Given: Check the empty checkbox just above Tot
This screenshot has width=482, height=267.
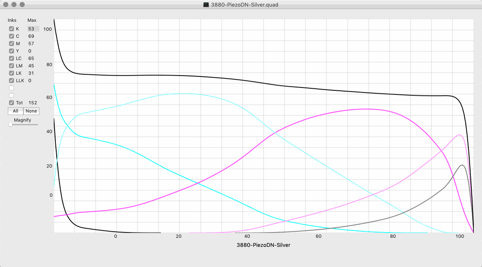Looking at the screenshot, I should pos(11,95).
